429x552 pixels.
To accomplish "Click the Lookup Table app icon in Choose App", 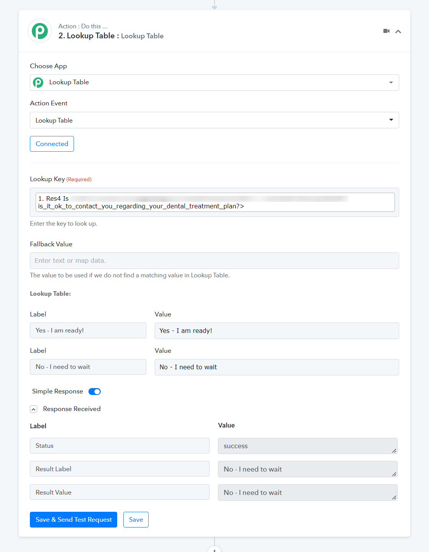I will coord(38,82).
